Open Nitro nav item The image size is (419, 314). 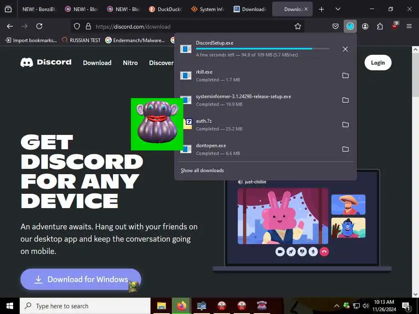[130, 63]
